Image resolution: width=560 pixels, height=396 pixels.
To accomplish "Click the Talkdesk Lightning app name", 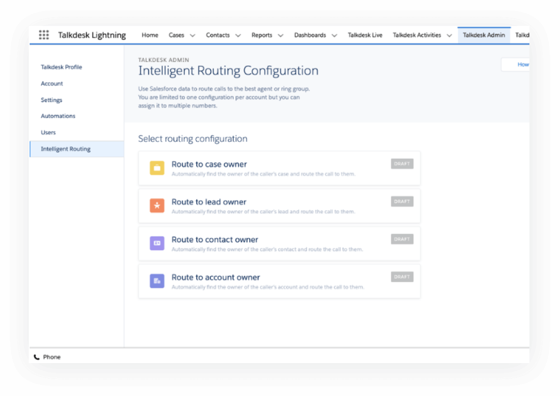I will coord(92,35).
